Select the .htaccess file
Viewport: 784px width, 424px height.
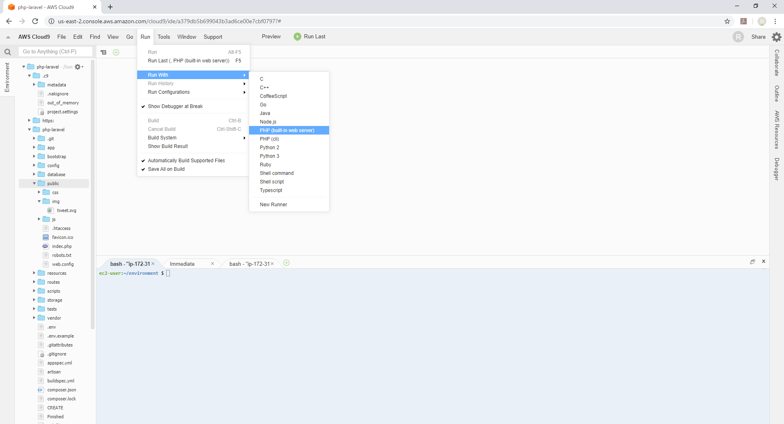point(61,228)
